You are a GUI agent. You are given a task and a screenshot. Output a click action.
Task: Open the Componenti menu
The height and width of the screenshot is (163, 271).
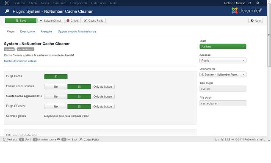(x=78, y=3)
